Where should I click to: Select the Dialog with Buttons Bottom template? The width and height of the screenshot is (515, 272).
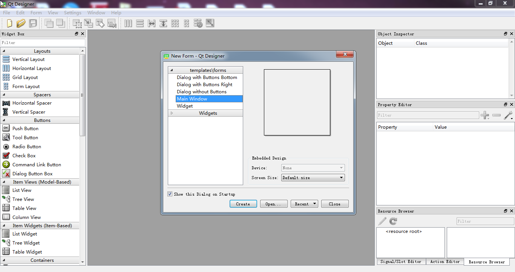click(x=207, y=77)
